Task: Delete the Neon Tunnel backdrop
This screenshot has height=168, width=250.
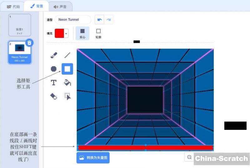Action: pos(29,43)
